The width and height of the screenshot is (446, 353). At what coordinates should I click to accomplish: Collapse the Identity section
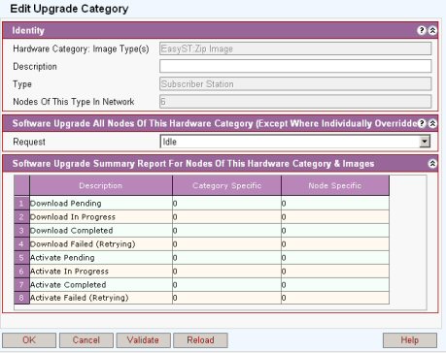432,30
